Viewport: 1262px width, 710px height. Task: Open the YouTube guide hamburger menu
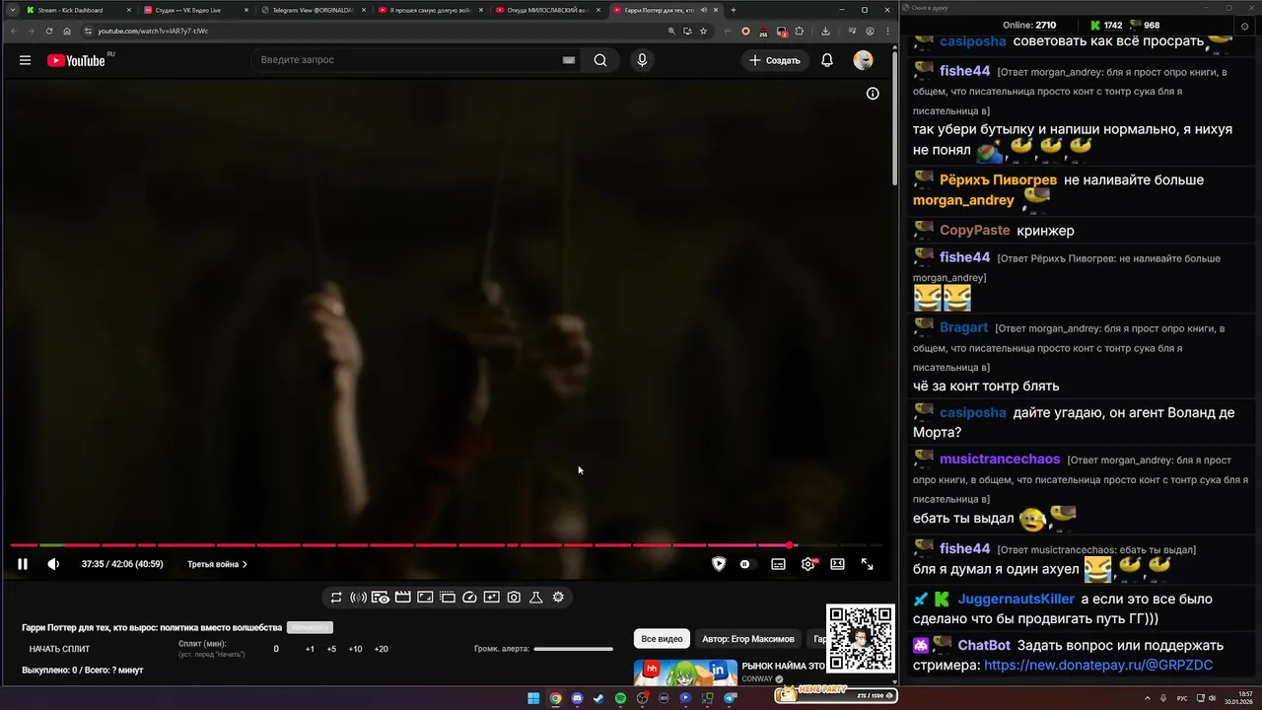point(25,60)
